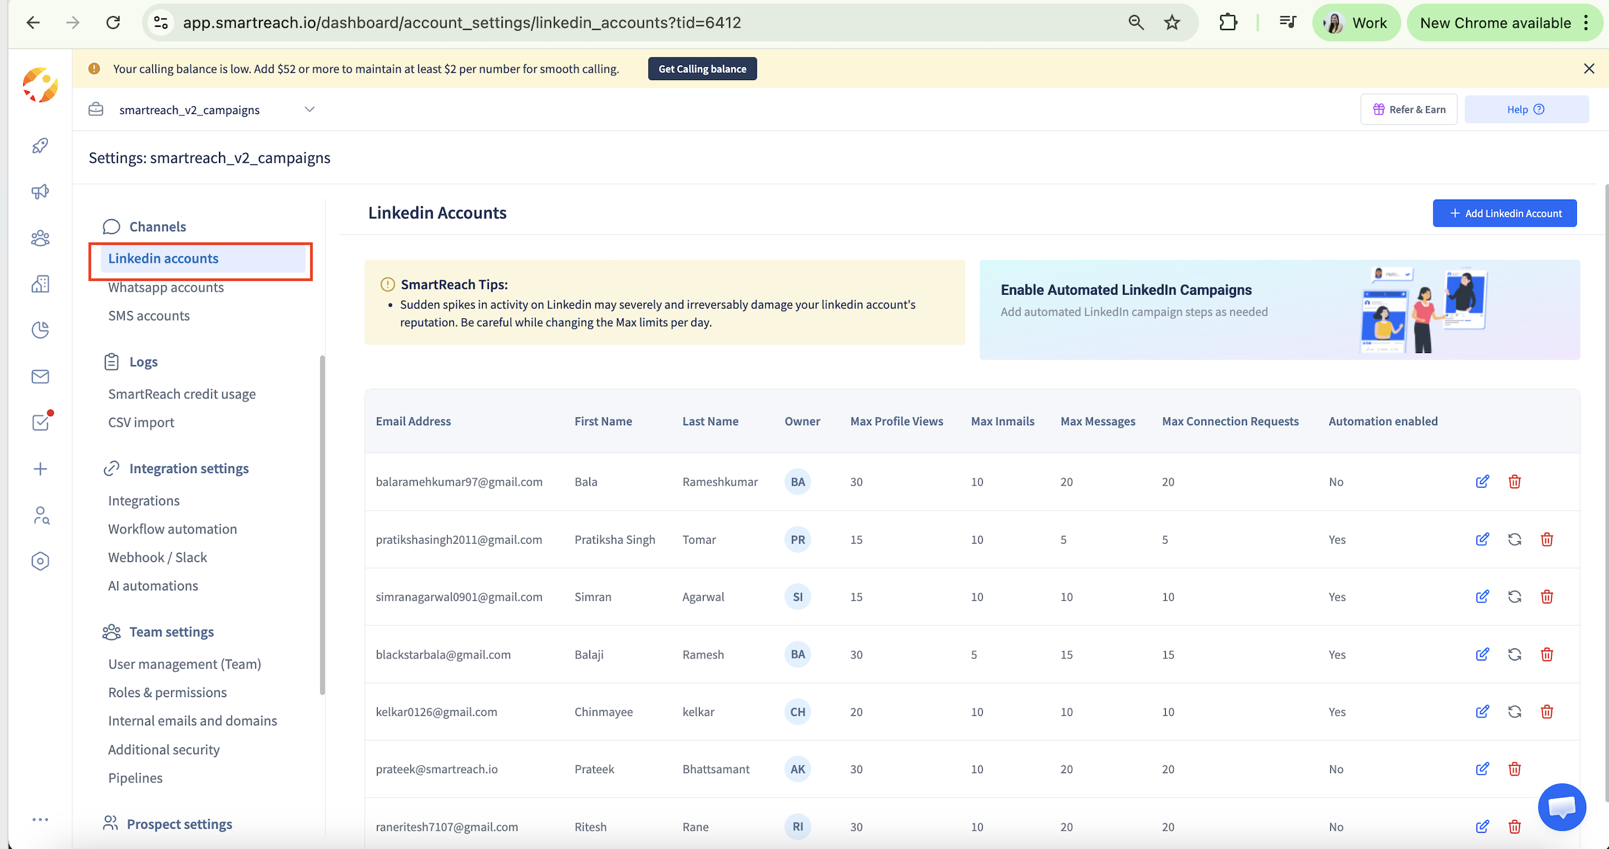Click the pie chart reports sidebar icon
Screen dimensions: 1609x849
pos(40,330)
